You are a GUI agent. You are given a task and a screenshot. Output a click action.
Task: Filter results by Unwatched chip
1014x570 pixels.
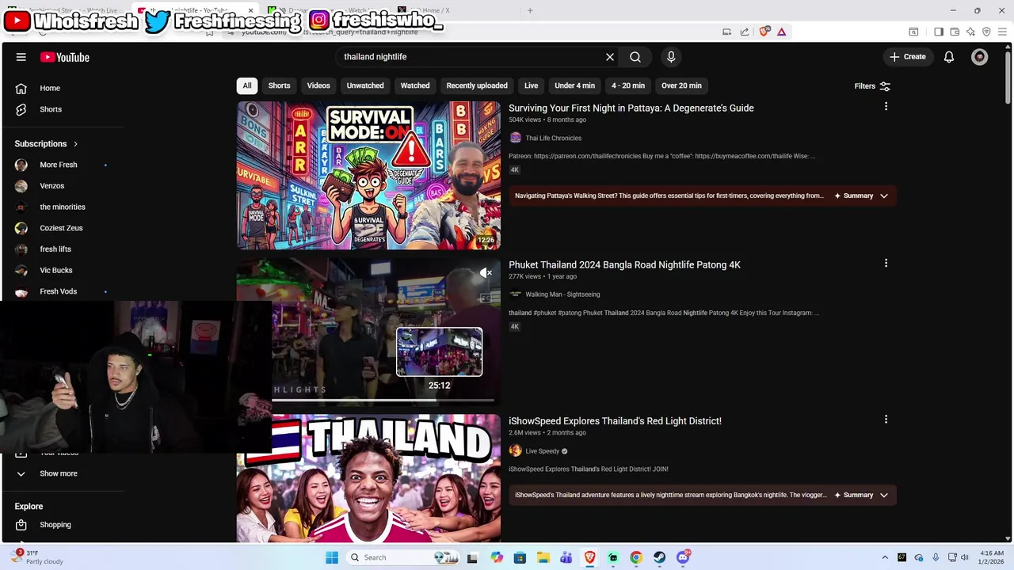[365, 85]
